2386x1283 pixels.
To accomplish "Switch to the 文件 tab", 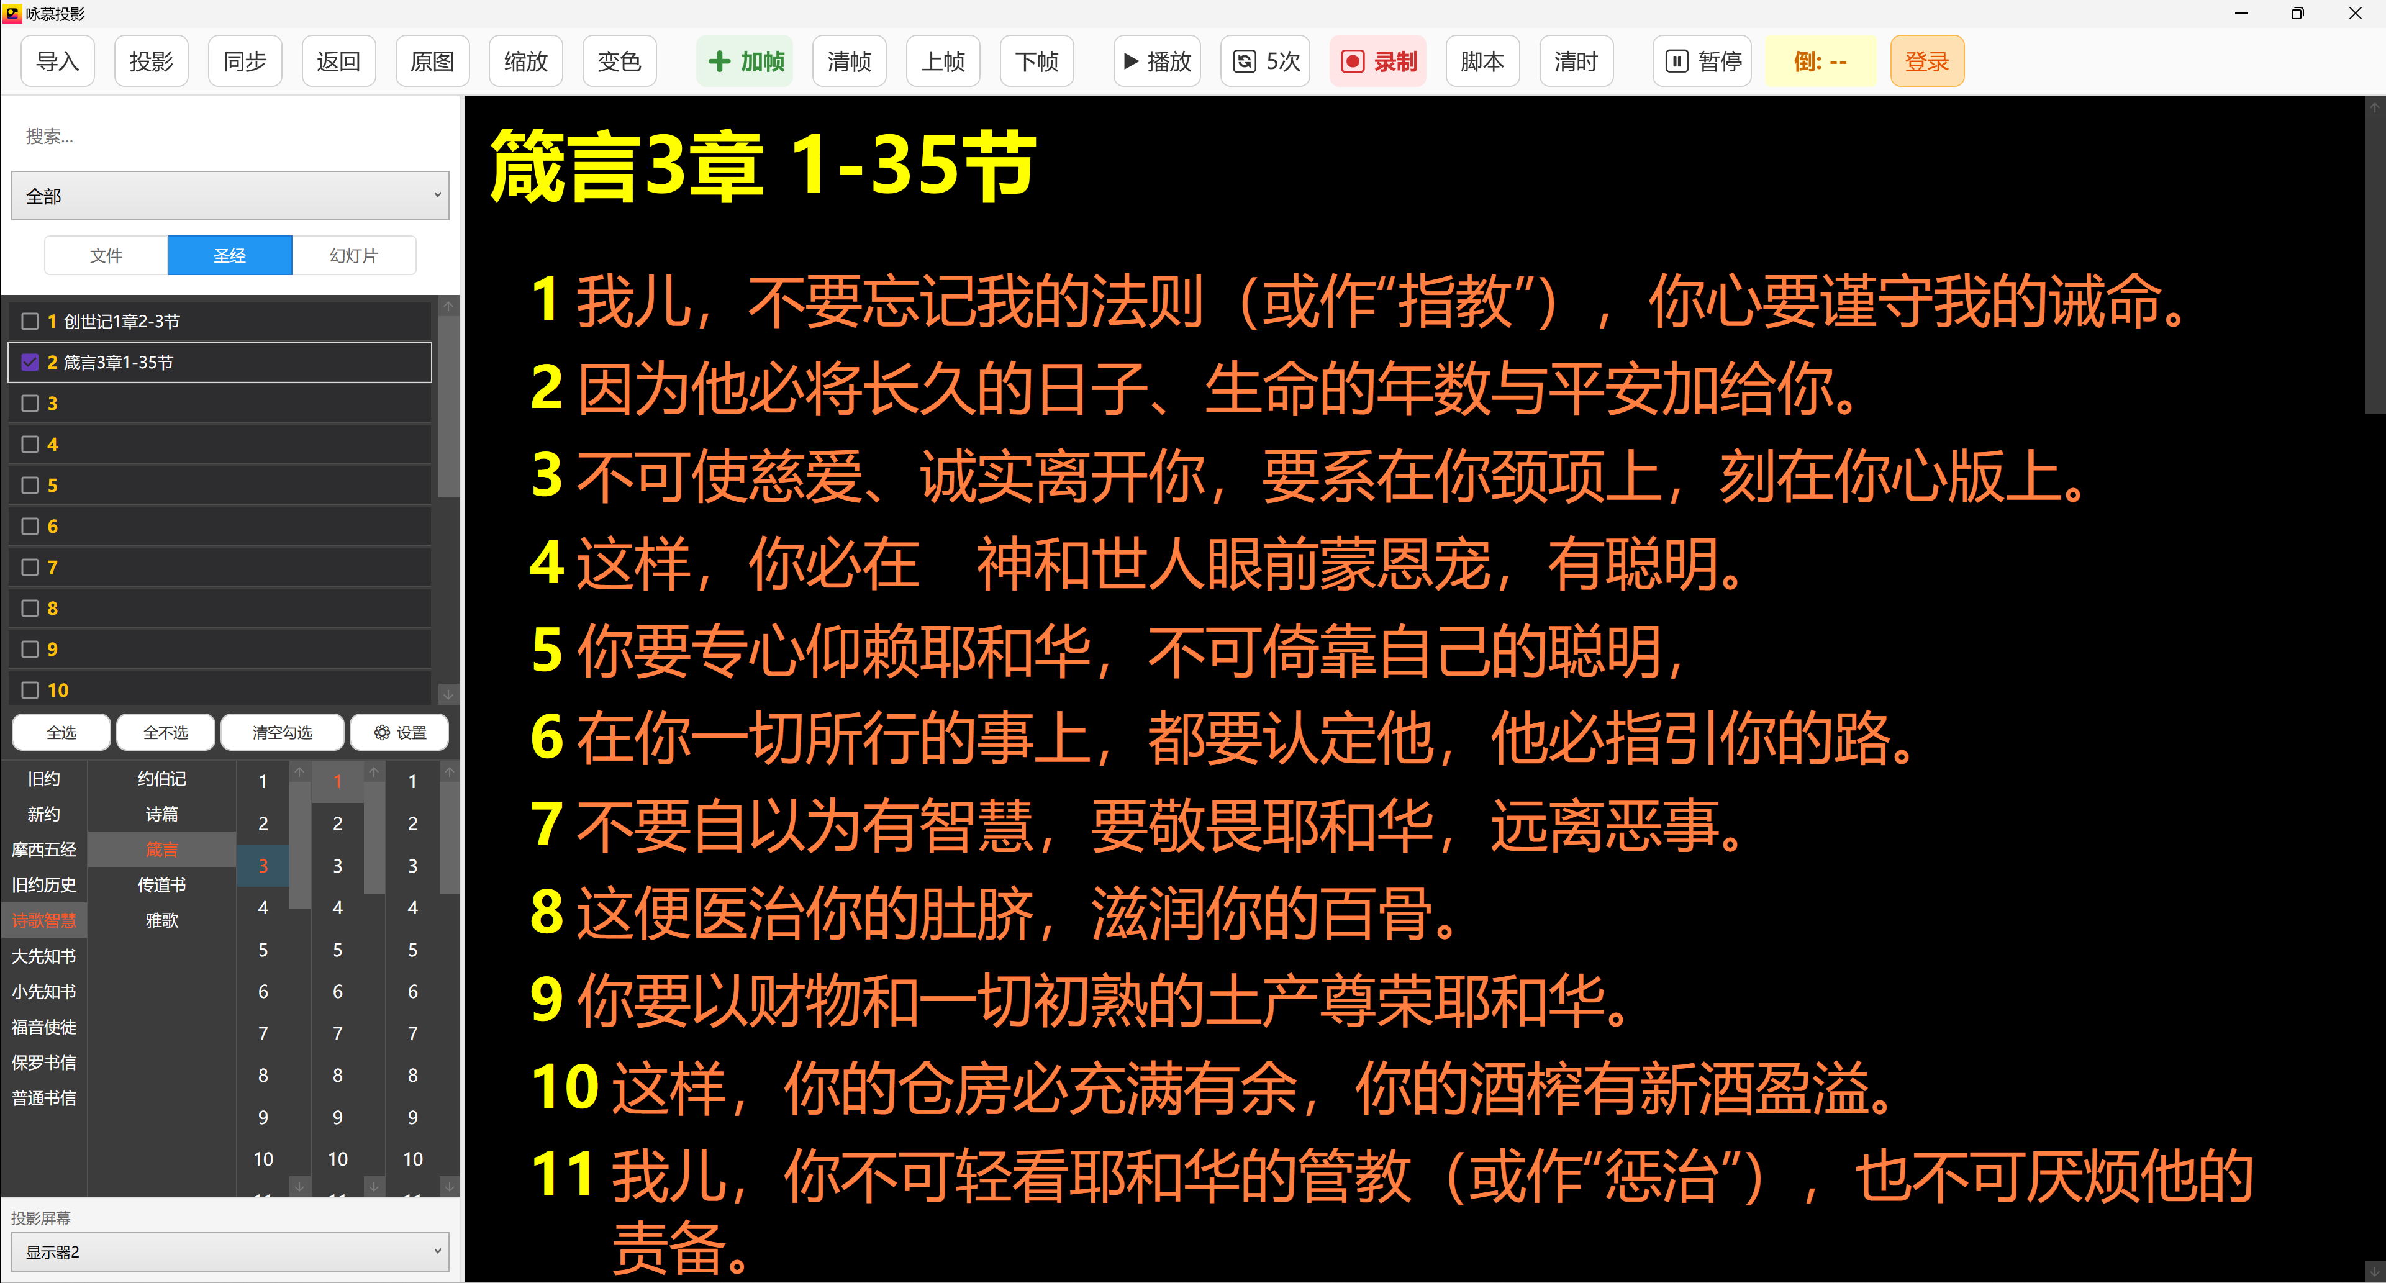I will (106, 255).
